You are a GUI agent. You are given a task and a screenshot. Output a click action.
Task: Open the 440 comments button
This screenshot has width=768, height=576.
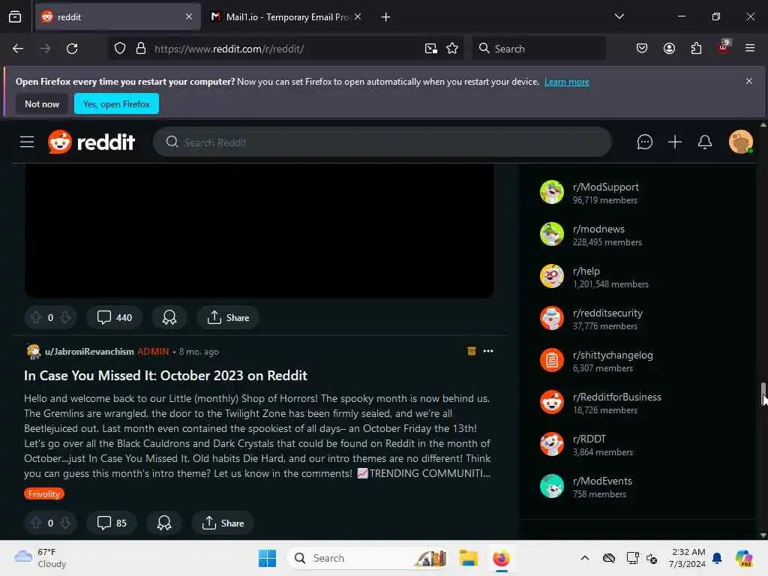[x=114, y=317]
